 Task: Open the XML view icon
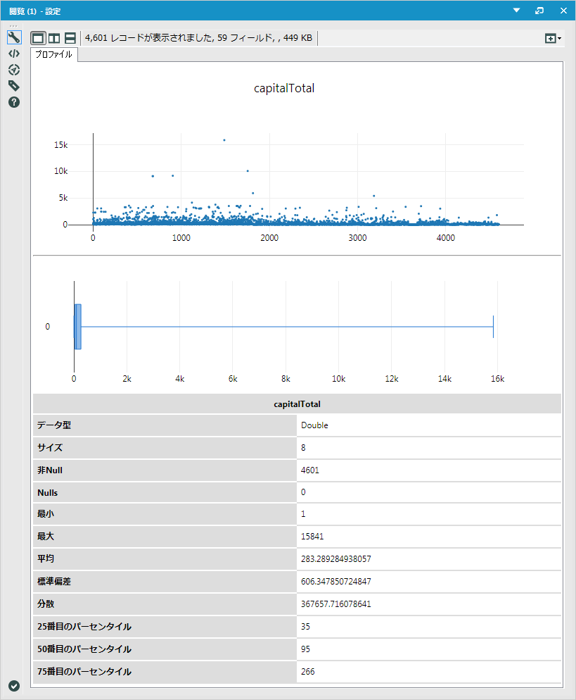(14, 54)
